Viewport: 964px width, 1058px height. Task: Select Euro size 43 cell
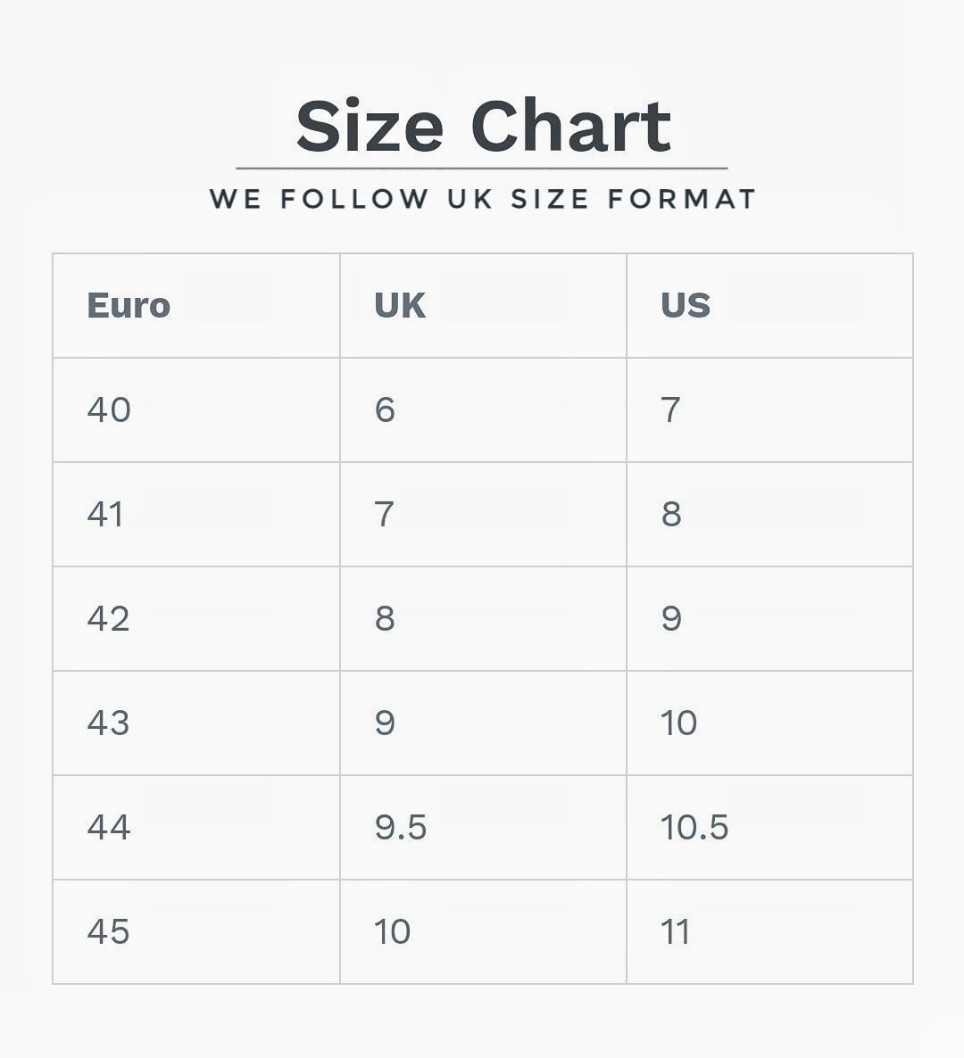point(196,723)
